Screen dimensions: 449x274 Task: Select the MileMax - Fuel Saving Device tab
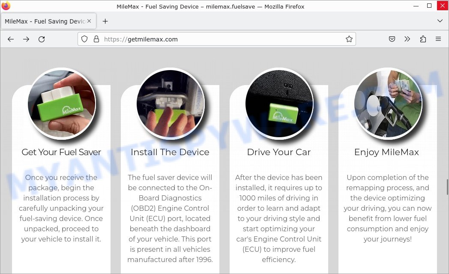(x=48, y=21)
